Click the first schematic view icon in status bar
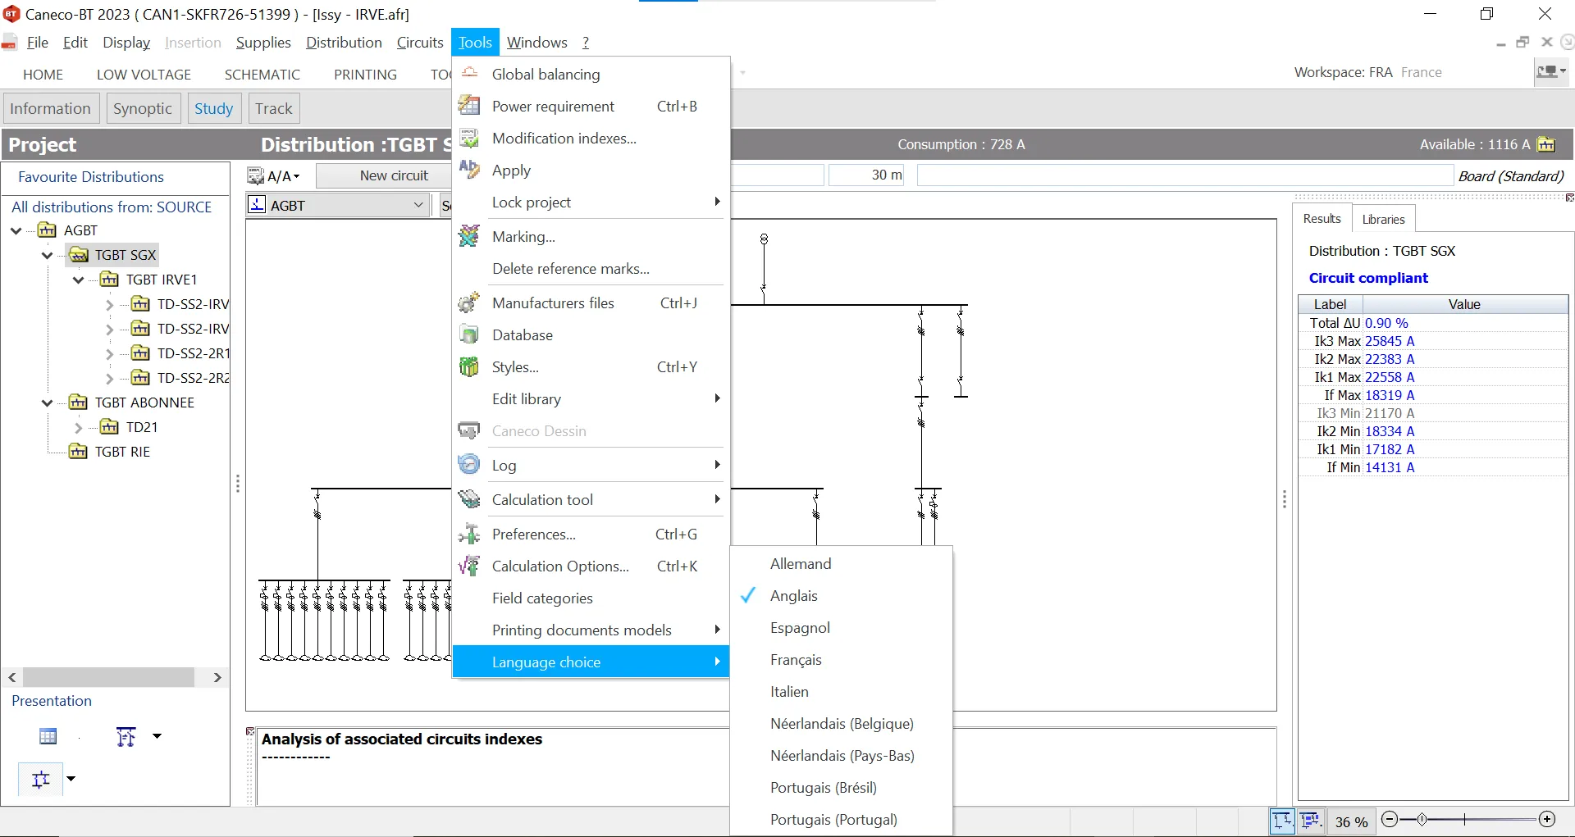1575x837 pixels. (x=1282, y=820)
